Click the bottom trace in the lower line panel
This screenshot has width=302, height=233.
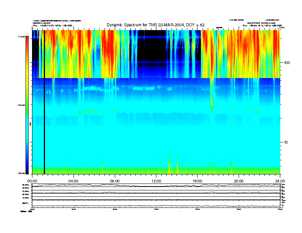156,206
